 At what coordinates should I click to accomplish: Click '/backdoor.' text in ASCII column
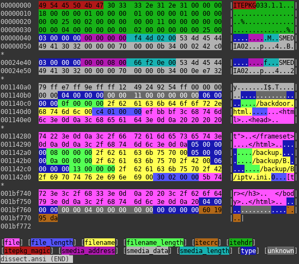(275, 104)
